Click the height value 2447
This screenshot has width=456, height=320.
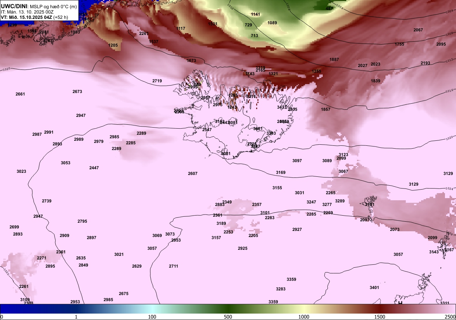94,168
